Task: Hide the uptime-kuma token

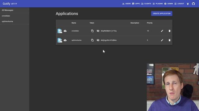Action: pos(98,40)
